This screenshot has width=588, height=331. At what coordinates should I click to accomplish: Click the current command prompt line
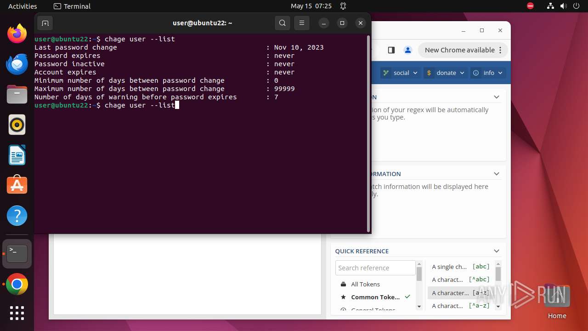tap(107, 105)
